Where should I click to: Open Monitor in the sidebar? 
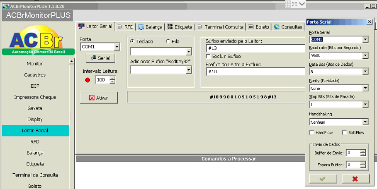point(35,64)
